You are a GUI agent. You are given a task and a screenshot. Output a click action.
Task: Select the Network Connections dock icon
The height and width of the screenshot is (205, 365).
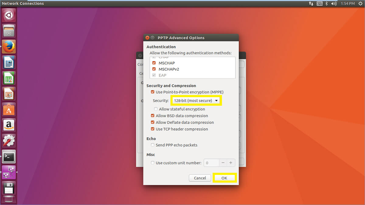[x=9, y=173]
